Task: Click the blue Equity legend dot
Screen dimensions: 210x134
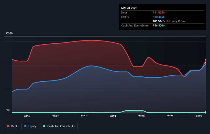Action: click(x=25, y=126)
